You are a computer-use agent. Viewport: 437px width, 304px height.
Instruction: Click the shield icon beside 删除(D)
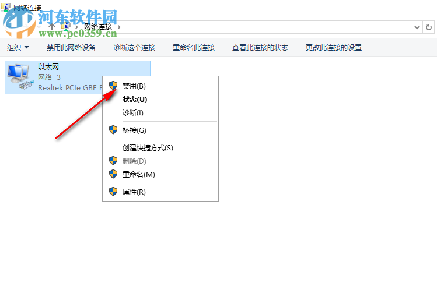tap(113, 161)
